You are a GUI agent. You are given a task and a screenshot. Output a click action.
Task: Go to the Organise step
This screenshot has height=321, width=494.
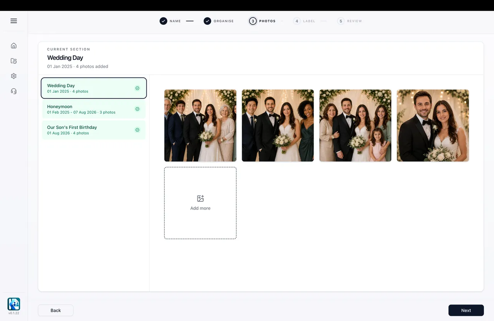pyautogui.click(x=219, y=21)
